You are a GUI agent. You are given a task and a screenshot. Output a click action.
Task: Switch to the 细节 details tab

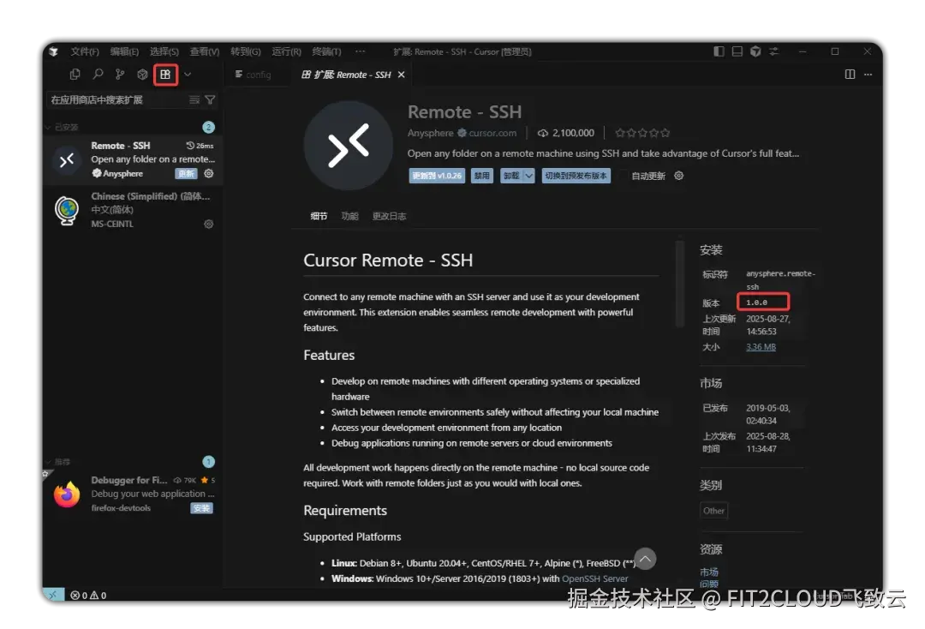click(319, 216)
